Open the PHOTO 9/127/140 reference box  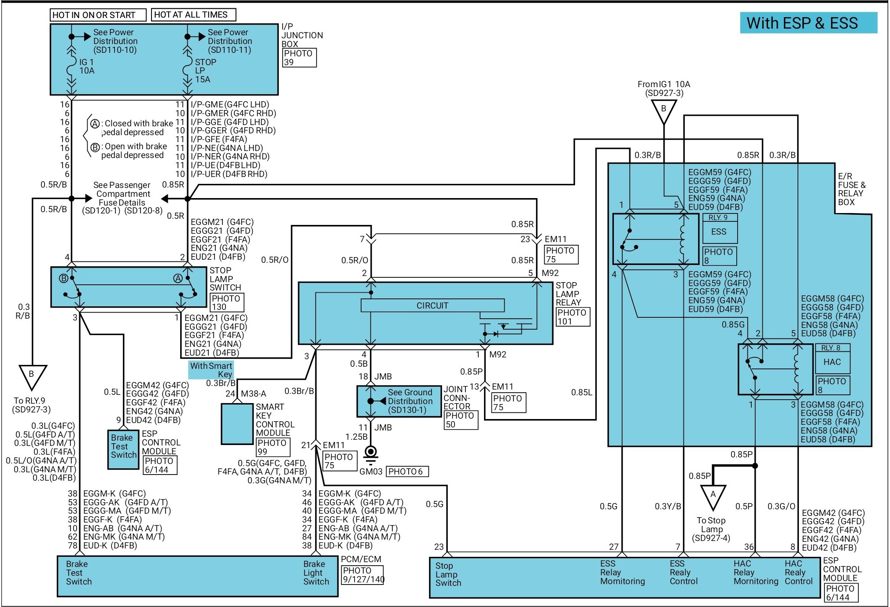tap(363, 575)
